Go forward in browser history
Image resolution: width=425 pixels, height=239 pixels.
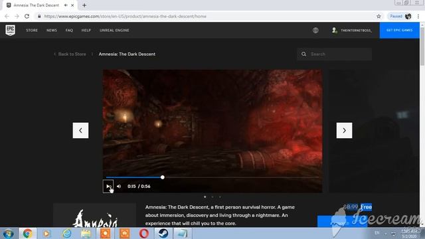pyautogui.click(x=17, y=16)
